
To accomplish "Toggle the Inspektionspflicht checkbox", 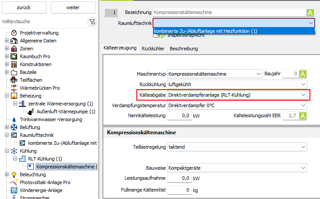I will click(156, 35).
